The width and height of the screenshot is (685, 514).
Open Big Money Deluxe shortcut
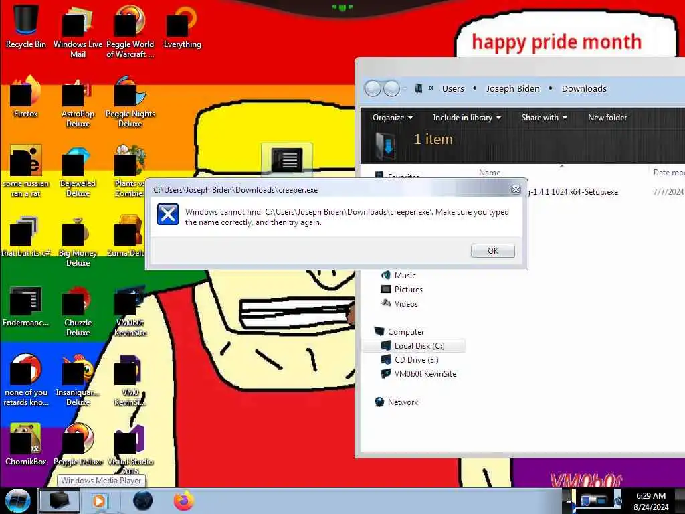click(78, 241)
